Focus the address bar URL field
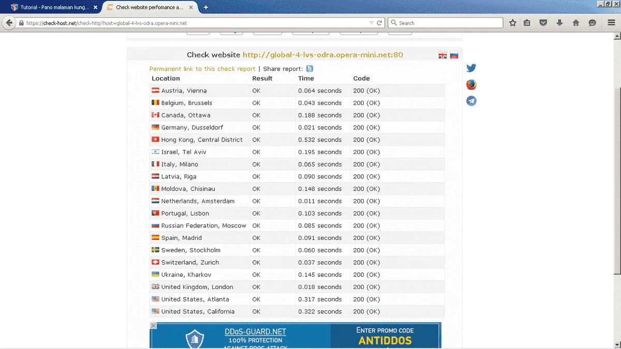Image resolution: width=621 pixels, height=349 pixels. [197, 23]
